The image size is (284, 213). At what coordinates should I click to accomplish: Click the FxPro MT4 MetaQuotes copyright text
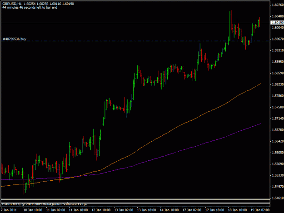pos(45,204)
